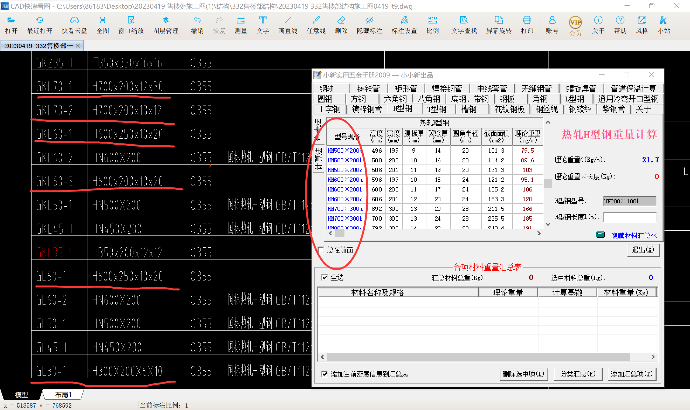Click the 材料名称及规格 column header
690x410 pixels.
pyautogui.click(x=398, y=292)
